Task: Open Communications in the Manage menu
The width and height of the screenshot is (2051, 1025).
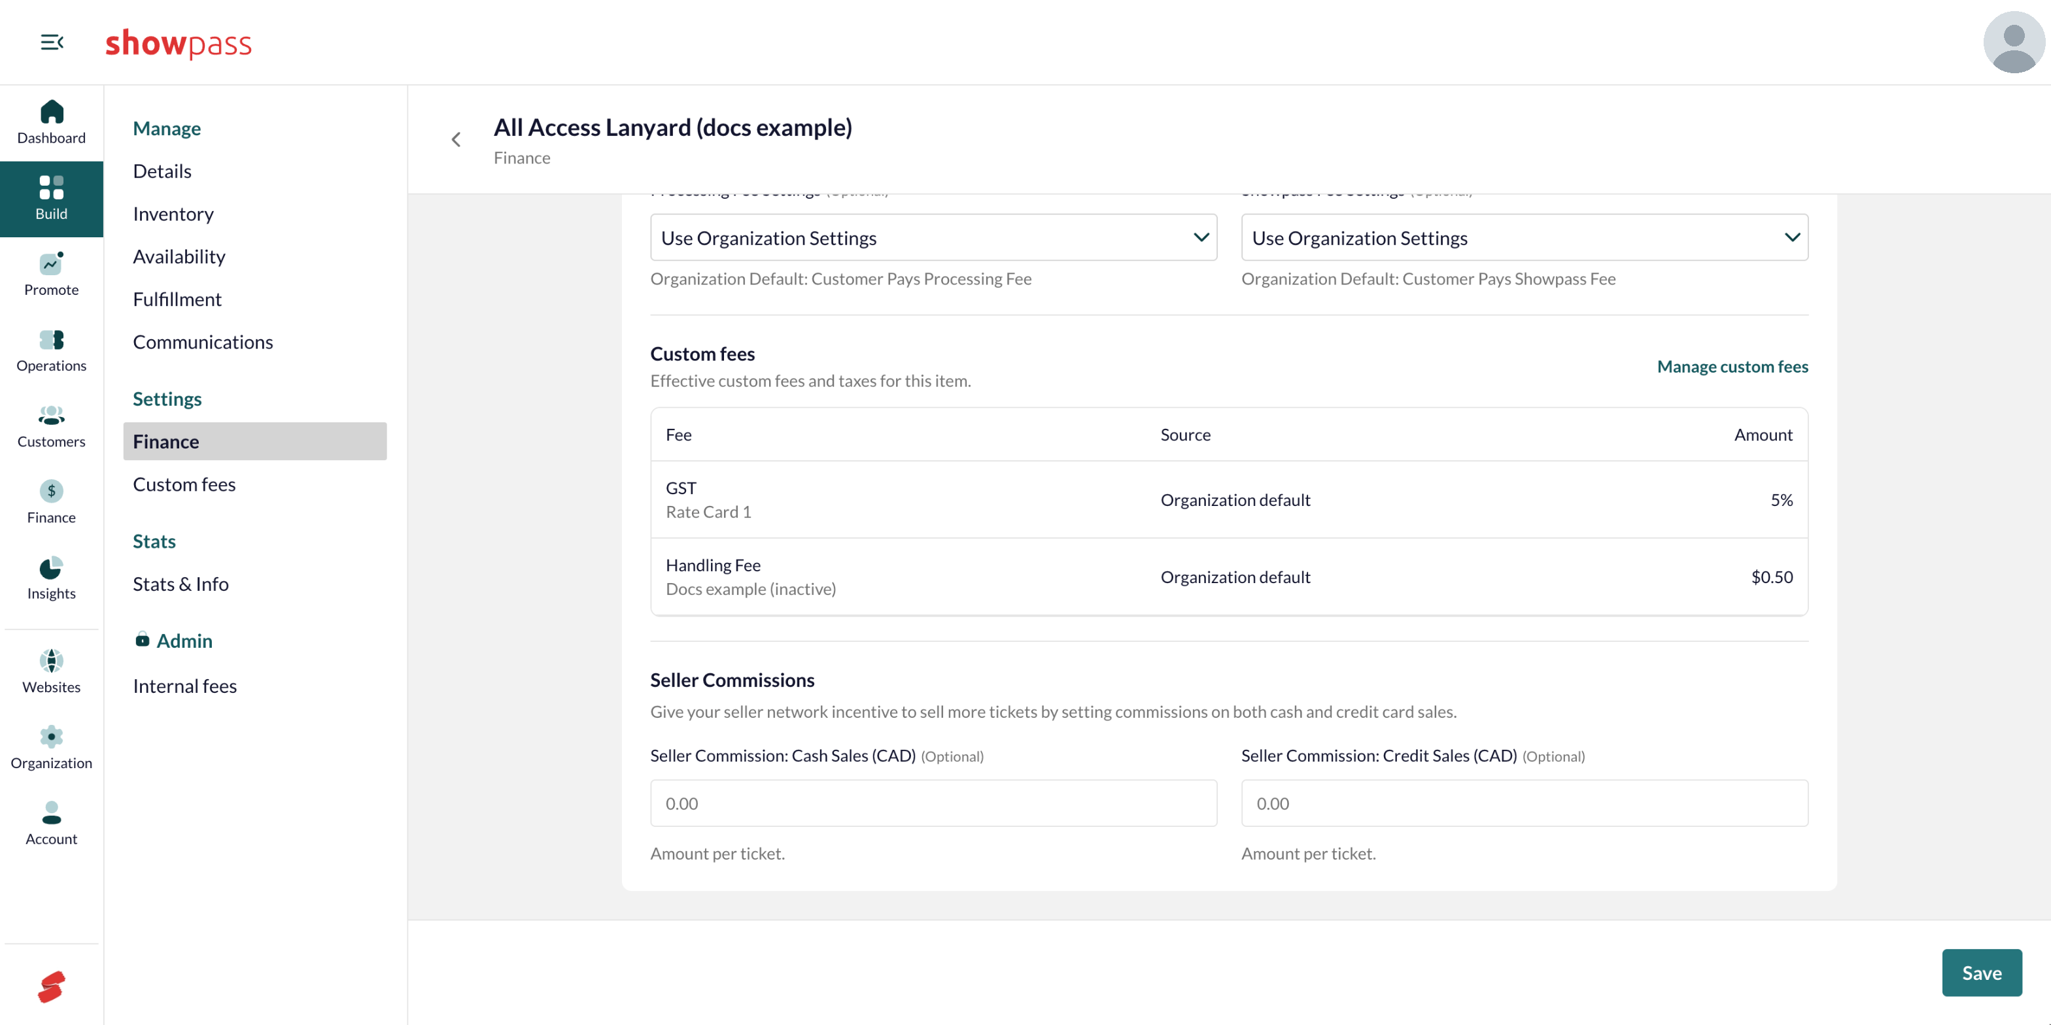Action: pos(203,342)
